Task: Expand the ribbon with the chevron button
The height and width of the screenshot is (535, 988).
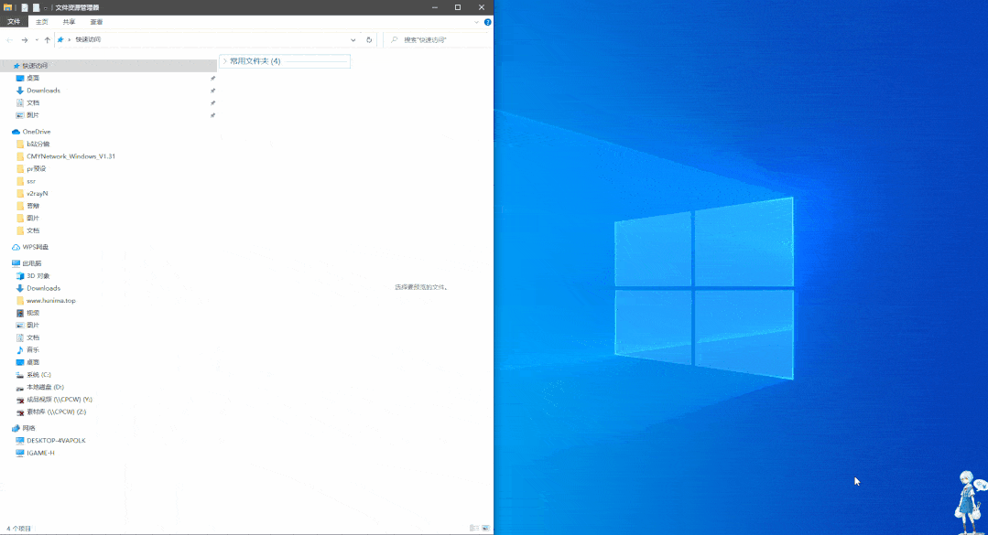Action: point(476,22)
